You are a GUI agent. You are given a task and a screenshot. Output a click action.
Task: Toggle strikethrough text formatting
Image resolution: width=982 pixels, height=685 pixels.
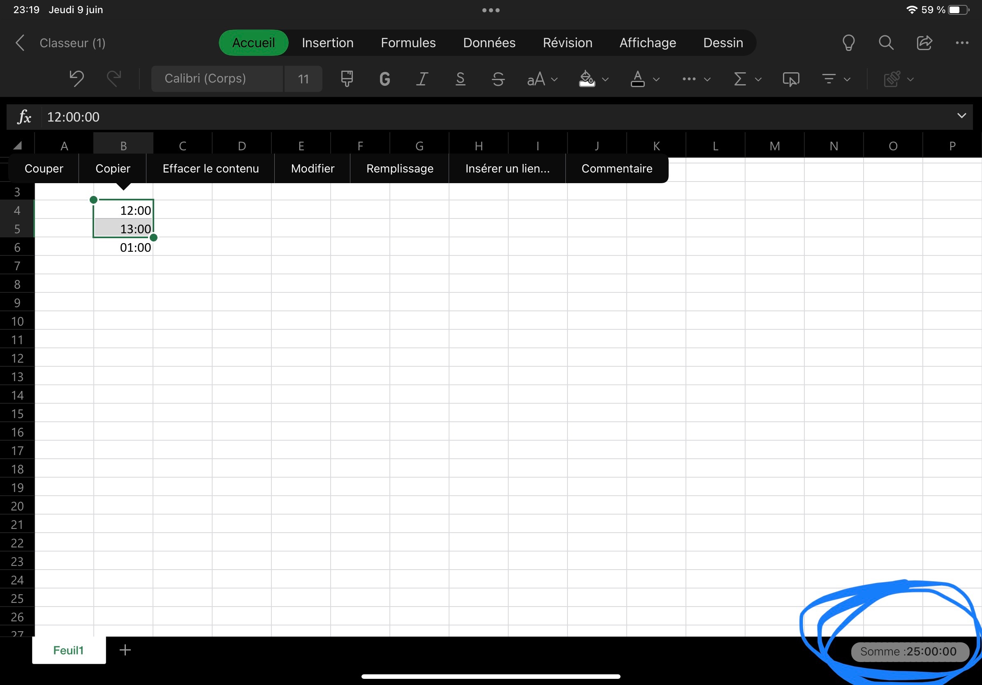498,79
